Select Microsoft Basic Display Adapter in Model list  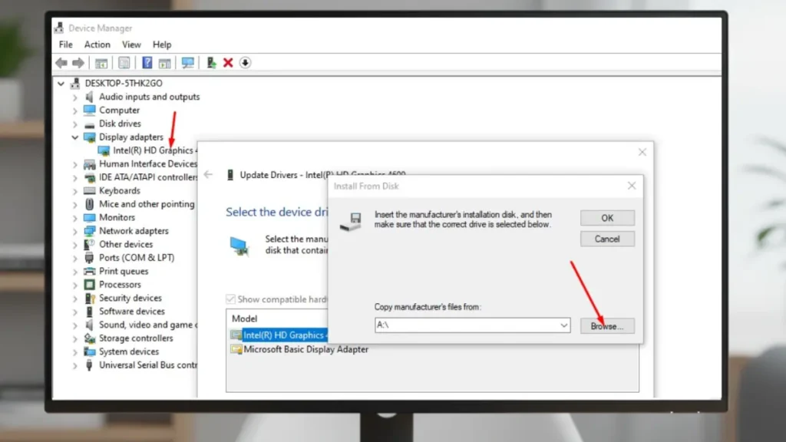point(305,349)
